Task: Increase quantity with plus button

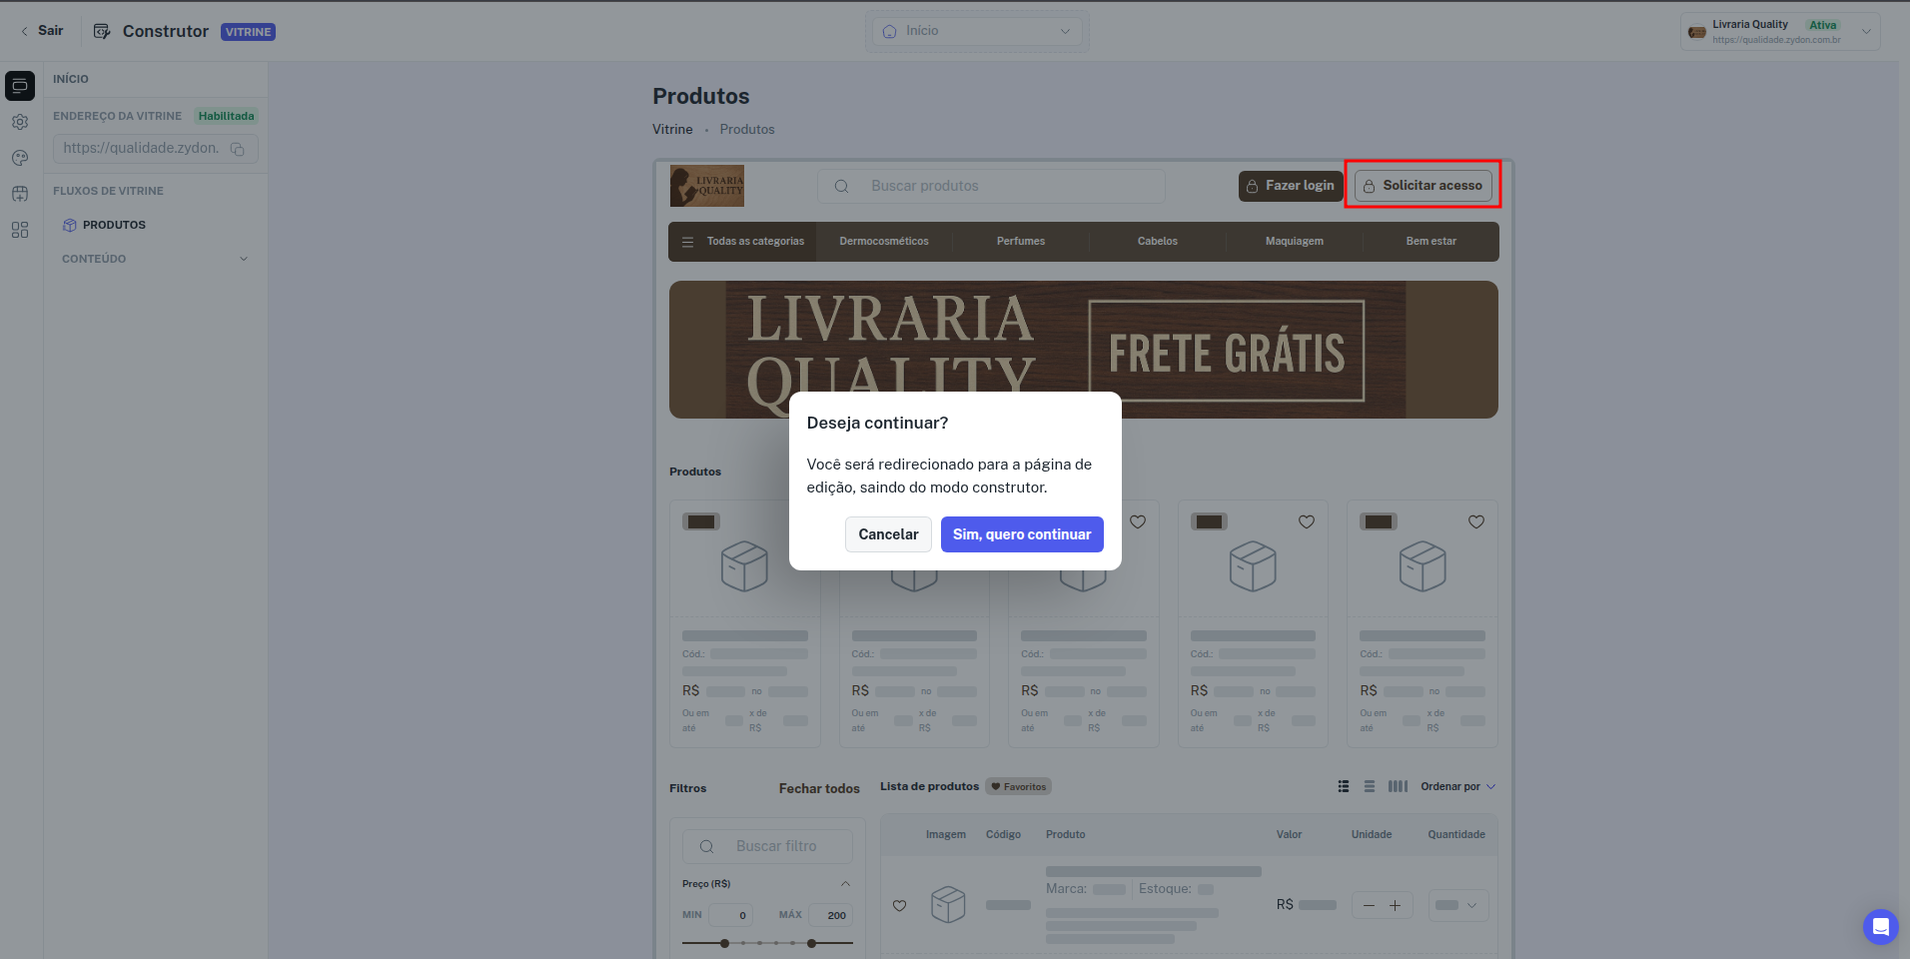Action: [1396, 906]
